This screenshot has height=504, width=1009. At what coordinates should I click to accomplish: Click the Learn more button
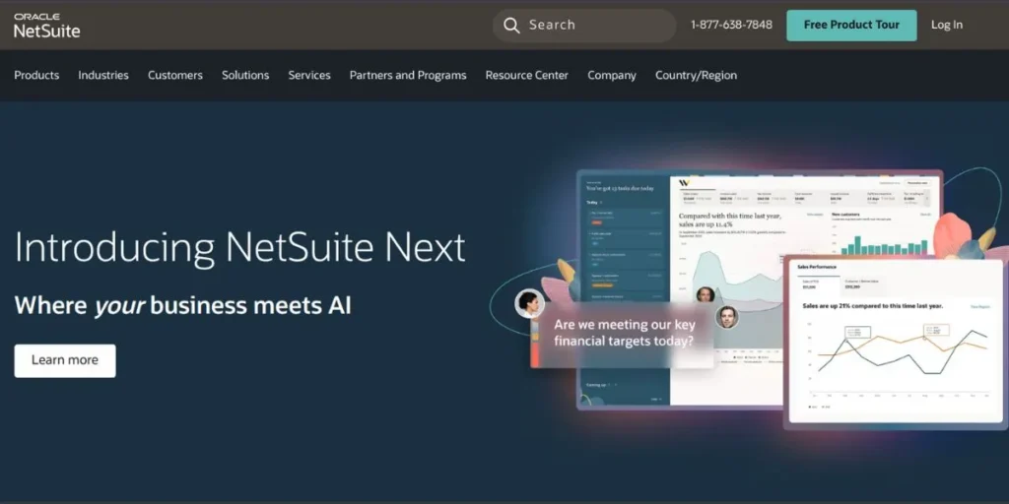coord(65,360)
